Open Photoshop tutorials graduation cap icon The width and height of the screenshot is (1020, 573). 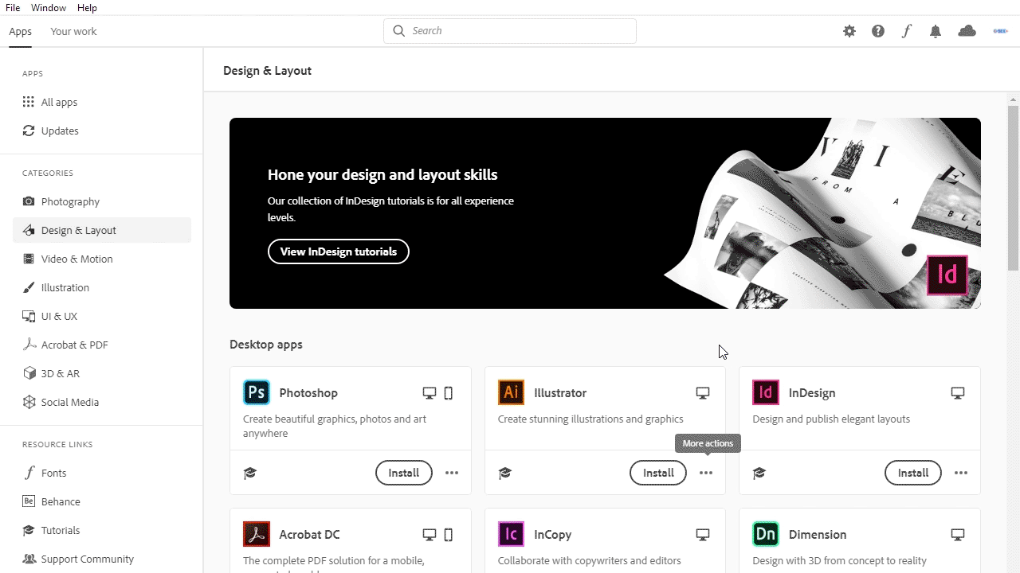250,474
